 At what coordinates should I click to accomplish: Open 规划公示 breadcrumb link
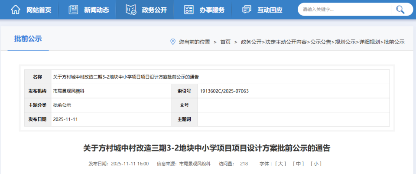coord(345,42)
